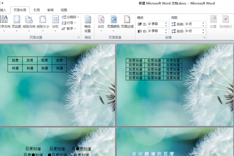This screenshot has height=156, width=234.
Task: Switch to the 审阅 review tab
Action: [x=50, y=10]
